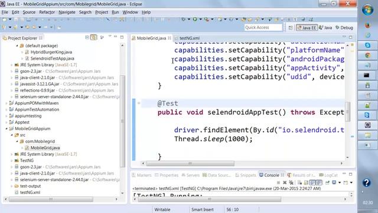Select testNG.xml in Project Explorer tree
Image resolution: width=378 pixels, height=213 pixels.
(30, 192)
